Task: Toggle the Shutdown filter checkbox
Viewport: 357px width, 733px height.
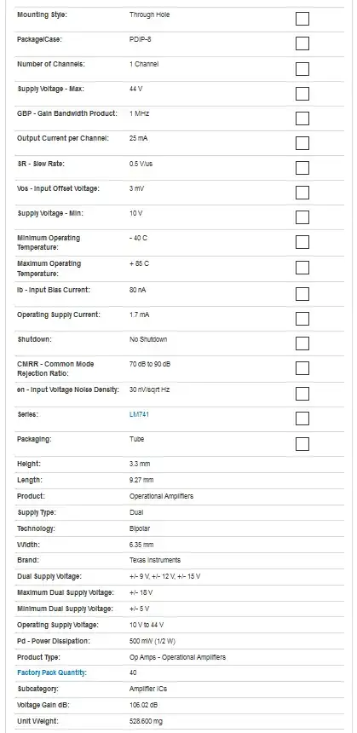Action: tap(302, 343)
